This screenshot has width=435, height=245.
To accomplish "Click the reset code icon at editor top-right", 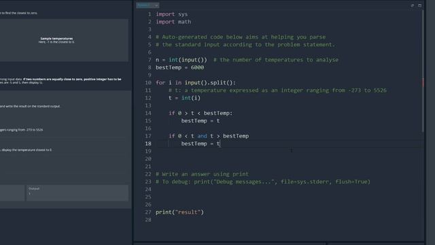I will click(x=413, y=5).
